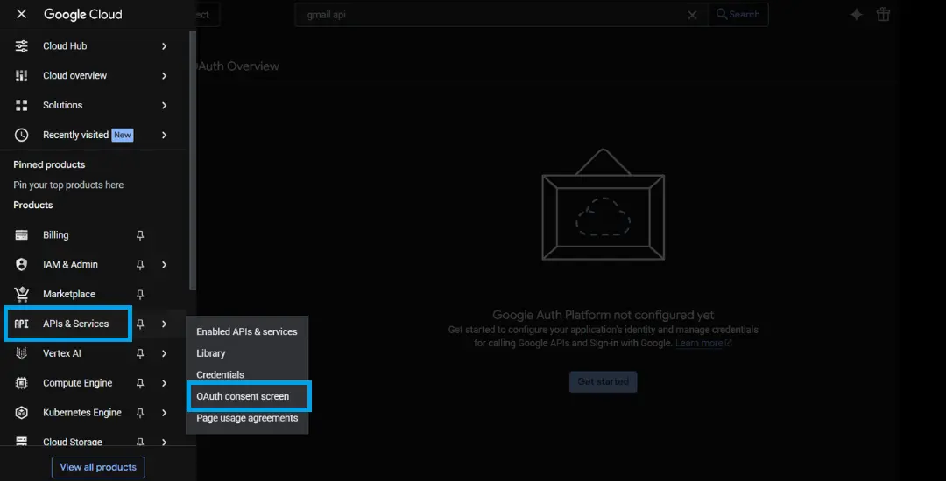Click the API icon beside APIs & Services
The width and height of the screenshot is (946, 481).
point(21,324)
